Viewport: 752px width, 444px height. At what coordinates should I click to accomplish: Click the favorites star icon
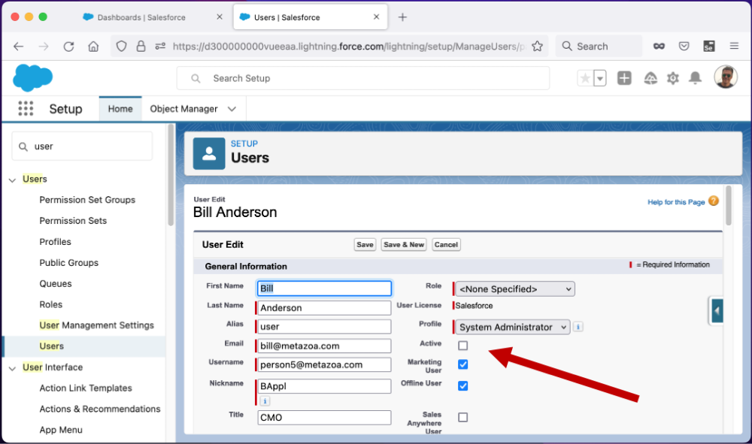[x=586, y=77]
